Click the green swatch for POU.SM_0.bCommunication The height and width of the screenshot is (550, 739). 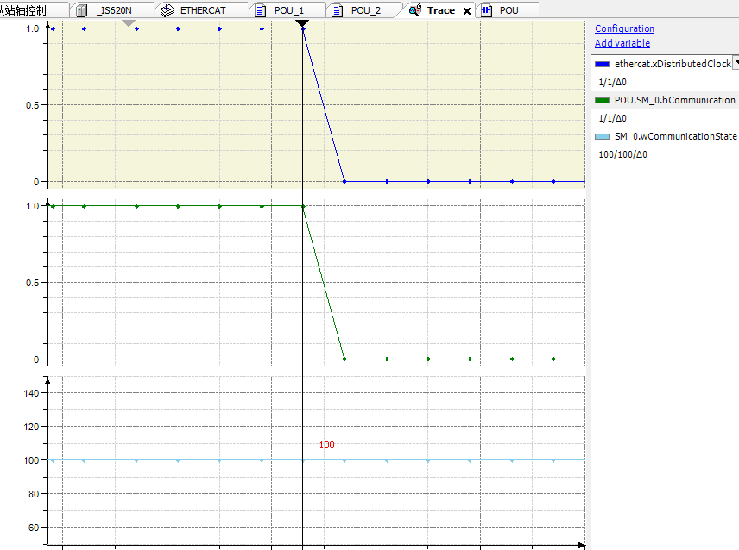[600, 100]
